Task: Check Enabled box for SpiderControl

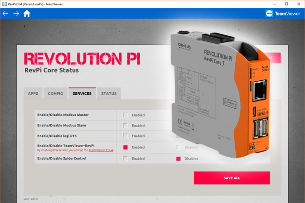Action: (125, 159)
